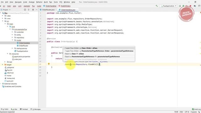Expand the target folder

(x=3, y=65)
